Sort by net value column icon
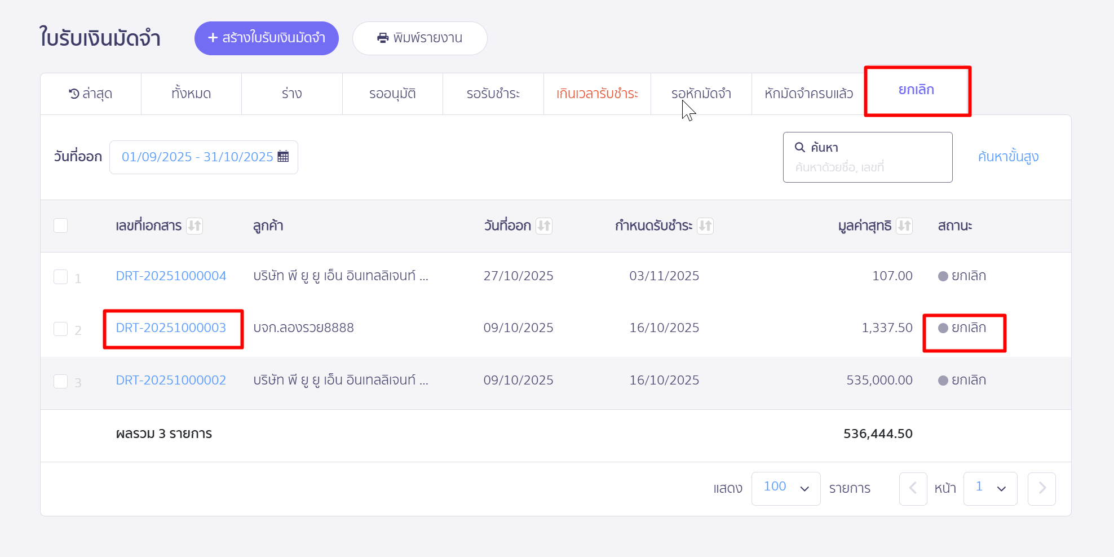The width and height of the screenshot is (1114, 557). 904,226
